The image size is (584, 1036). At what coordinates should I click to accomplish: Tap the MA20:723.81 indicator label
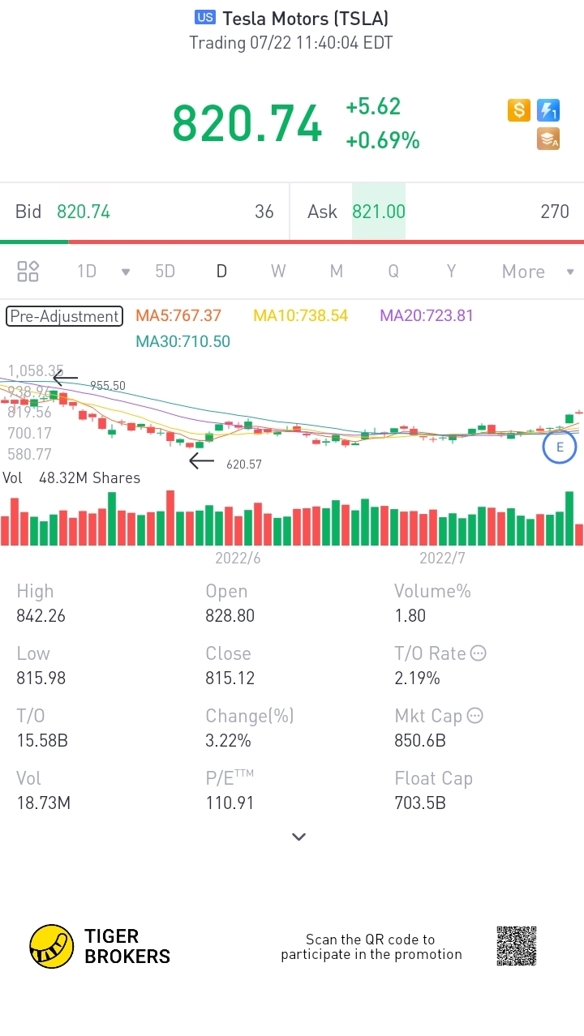[x=427, y=315]
